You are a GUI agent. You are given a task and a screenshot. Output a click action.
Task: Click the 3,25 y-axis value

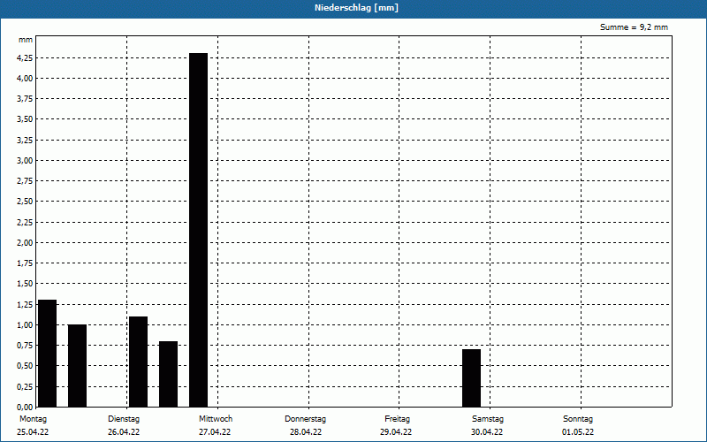(x=25, y=140)
